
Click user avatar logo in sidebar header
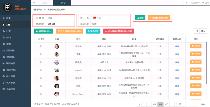pyautogui.click(x=7, y=7)
